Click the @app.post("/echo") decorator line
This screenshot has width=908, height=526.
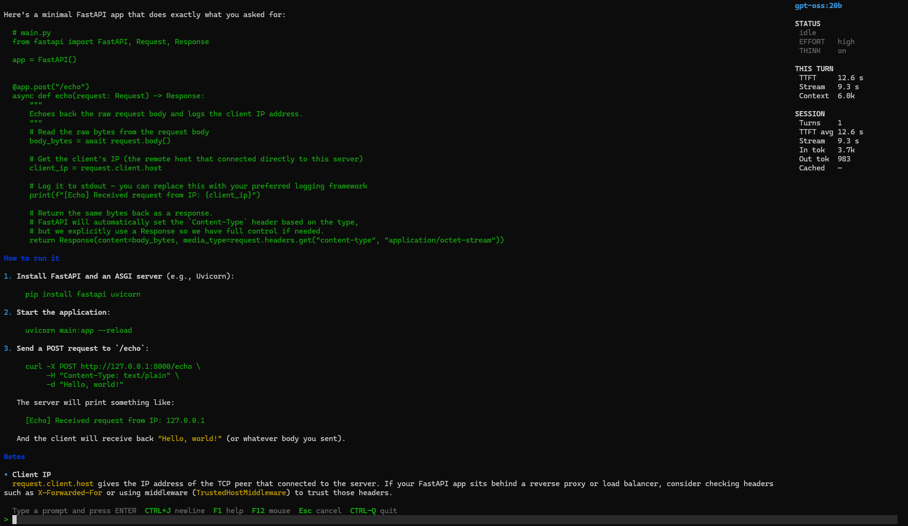tap(51, 87)
